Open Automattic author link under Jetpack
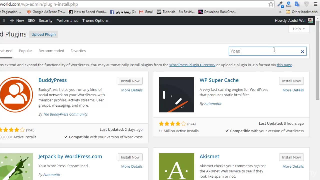 point(52,175)
